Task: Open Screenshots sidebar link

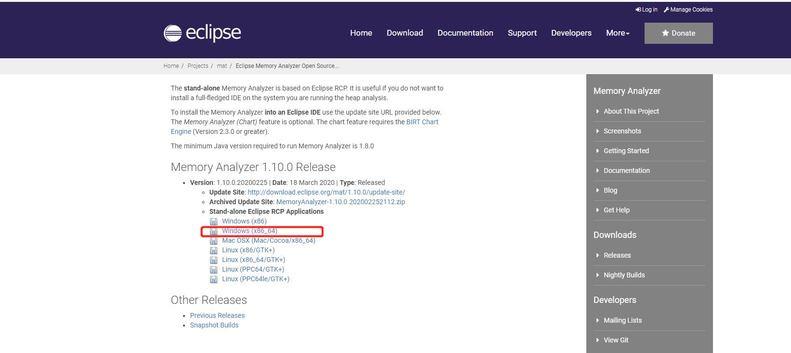Action: pos(622,131)
